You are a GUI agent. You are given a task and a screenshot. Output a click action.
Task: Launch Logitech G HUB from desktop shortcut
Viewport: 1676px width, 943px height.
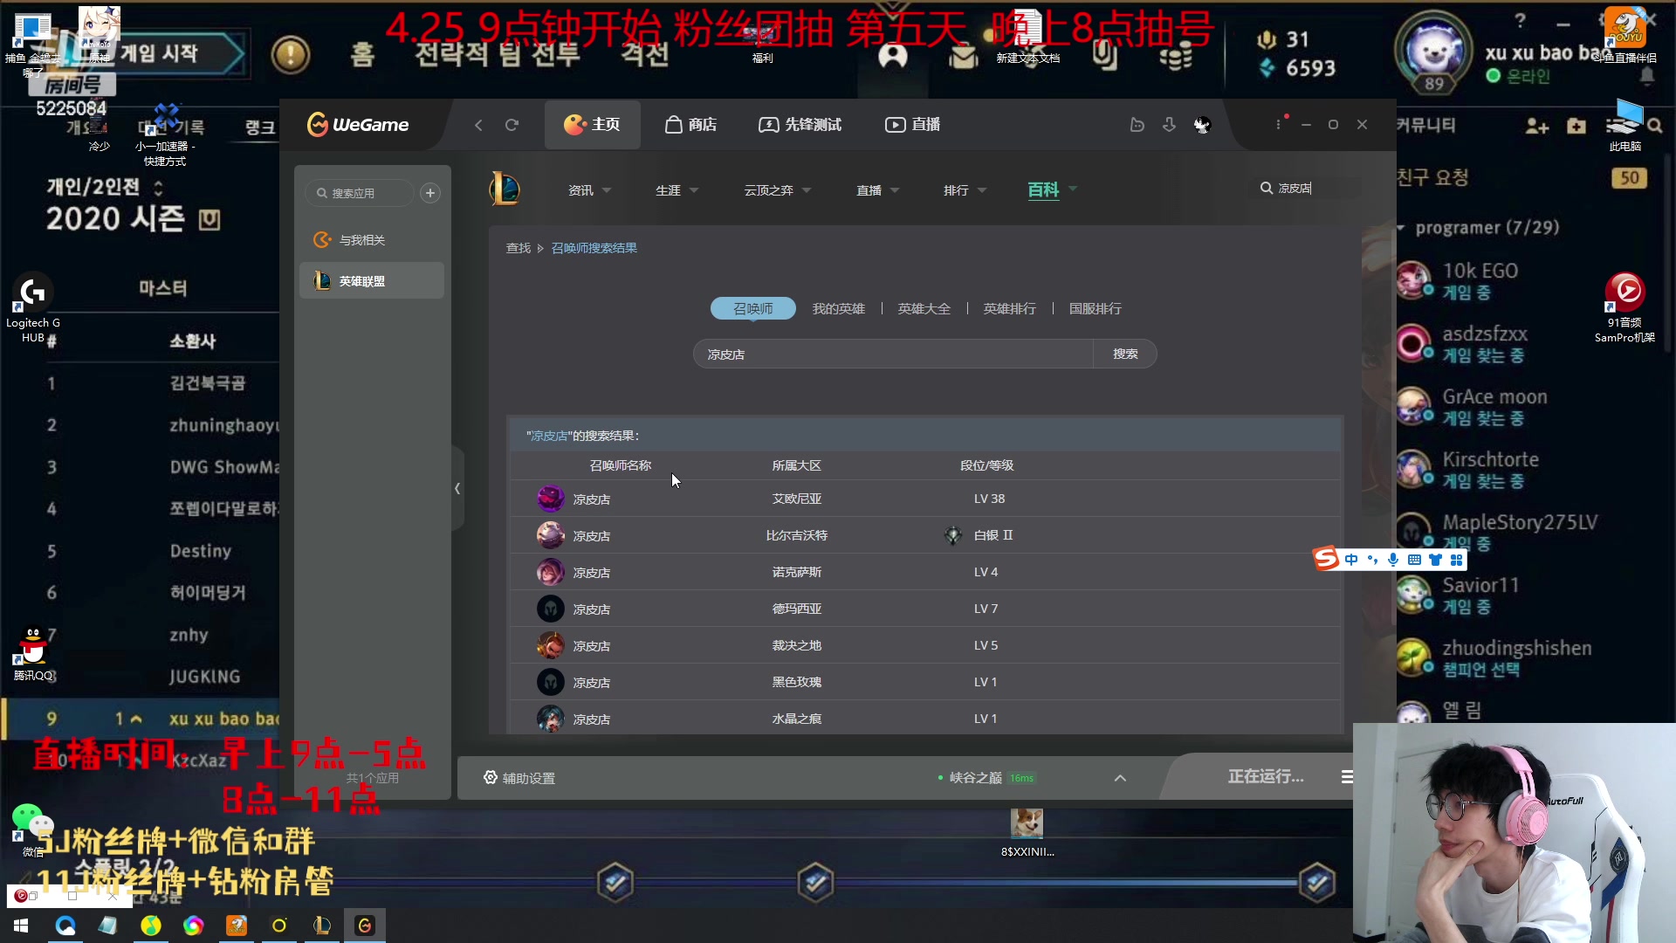point(32,292)
